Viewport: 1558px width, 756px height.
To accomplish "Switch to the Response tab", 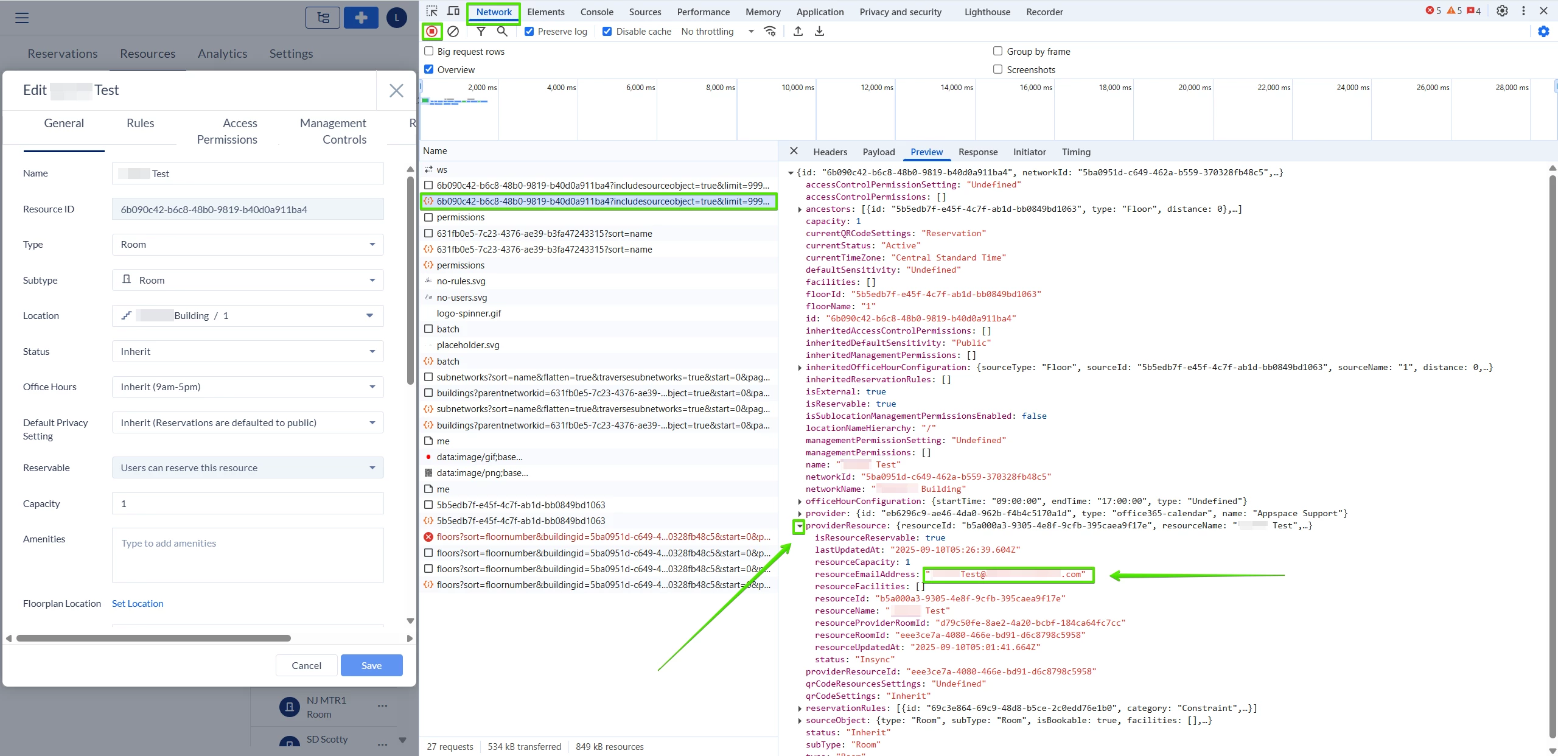I will (x=977, y=152).
